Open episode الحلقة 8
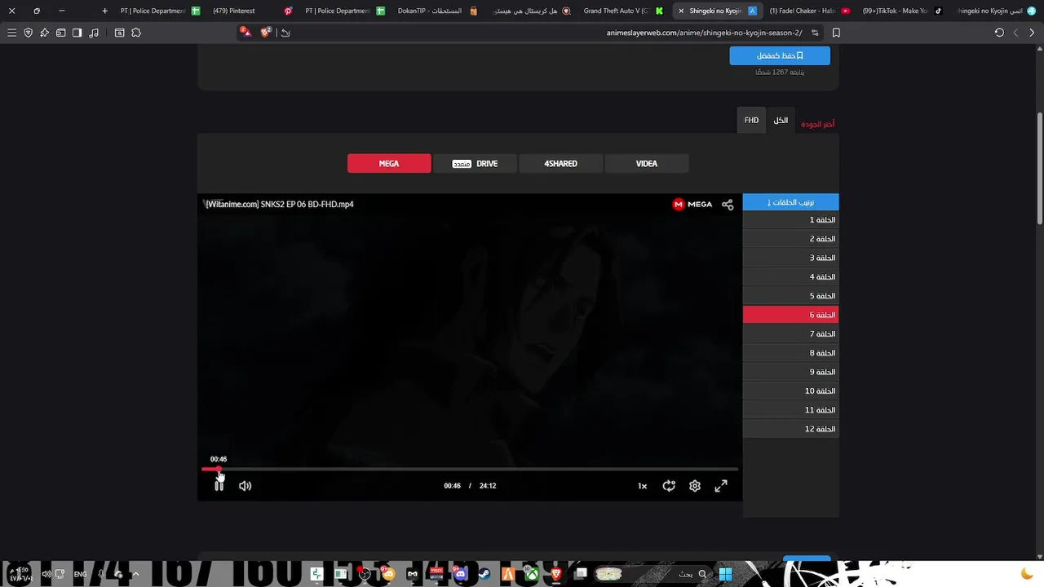 pos(790,353)
